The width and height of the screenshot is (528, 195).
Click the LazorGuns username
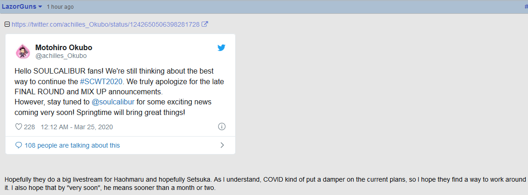[19, 7]
